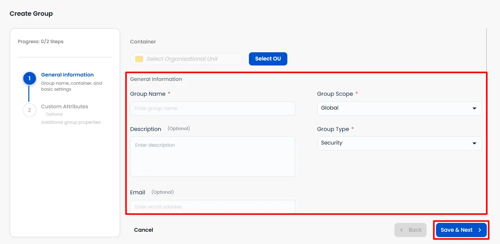Click the Create Group page title
This screenshot has height=244, width=500.
[31, 14]
